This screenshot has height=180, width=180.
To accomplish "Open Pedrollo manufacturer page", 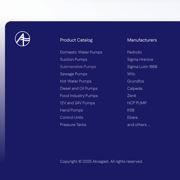I will tap(134, 52).
